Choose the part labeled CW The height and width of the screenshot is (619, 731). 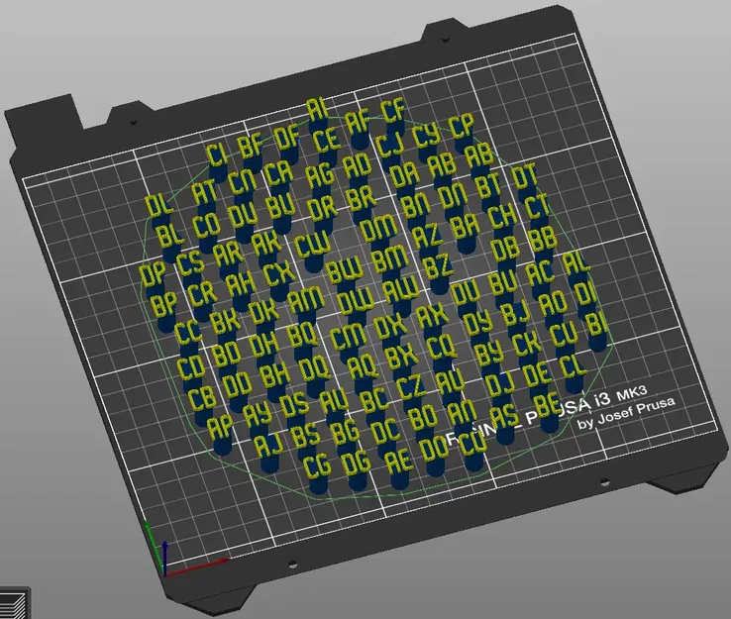click(312, 246)
